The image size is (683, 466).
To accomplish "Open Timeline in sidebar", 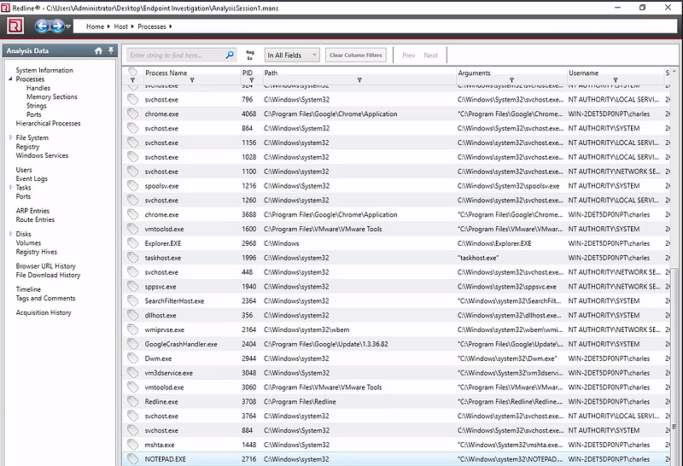I will pyautogui.click(x=28, y=289).
